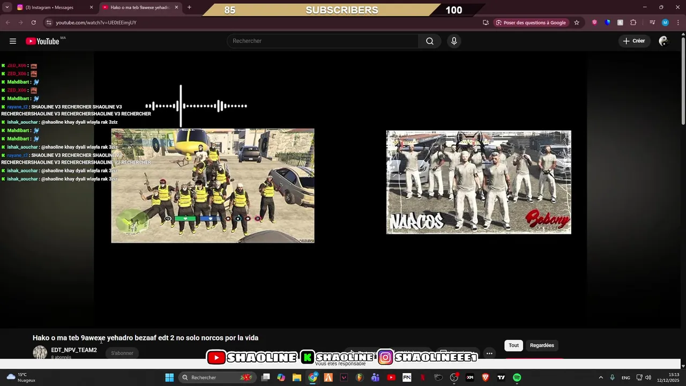Open the pink shield extension icon

coord(594,23)
